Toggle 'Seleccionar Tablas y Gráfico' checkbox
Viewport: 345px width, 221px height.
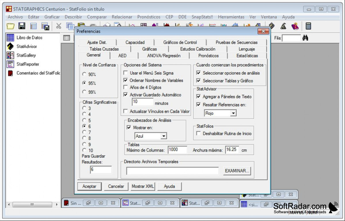click(x=198, y=80)
